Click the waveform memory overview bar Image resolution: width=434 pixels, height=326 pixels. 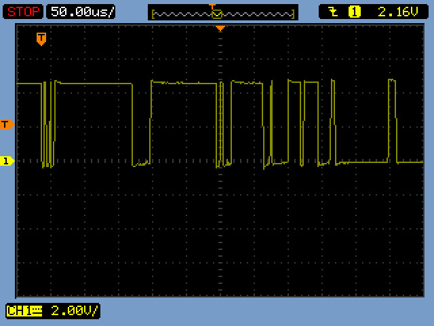pos(223,13)
